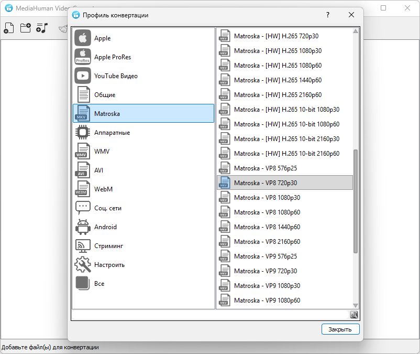Viewport: 420px width, 354px height.
Task: Select Matroska - VP9 1080p60
Action: point(285,301)
